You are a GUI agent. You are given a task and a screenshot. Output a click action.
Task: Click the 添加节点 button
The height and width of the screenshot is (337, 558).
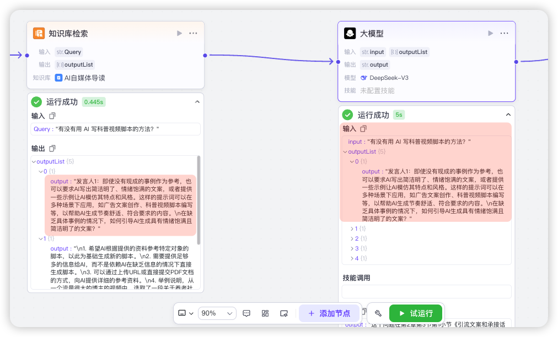[x=329, y=313]
